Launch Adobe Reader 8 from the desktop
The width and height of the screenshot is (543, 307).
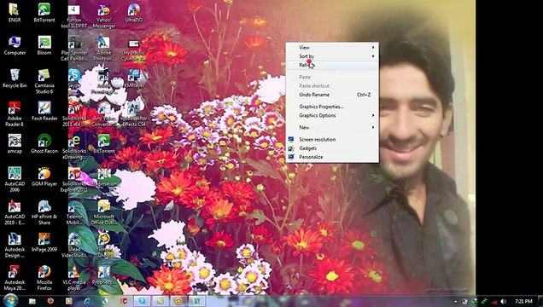(x=15, y=114)
